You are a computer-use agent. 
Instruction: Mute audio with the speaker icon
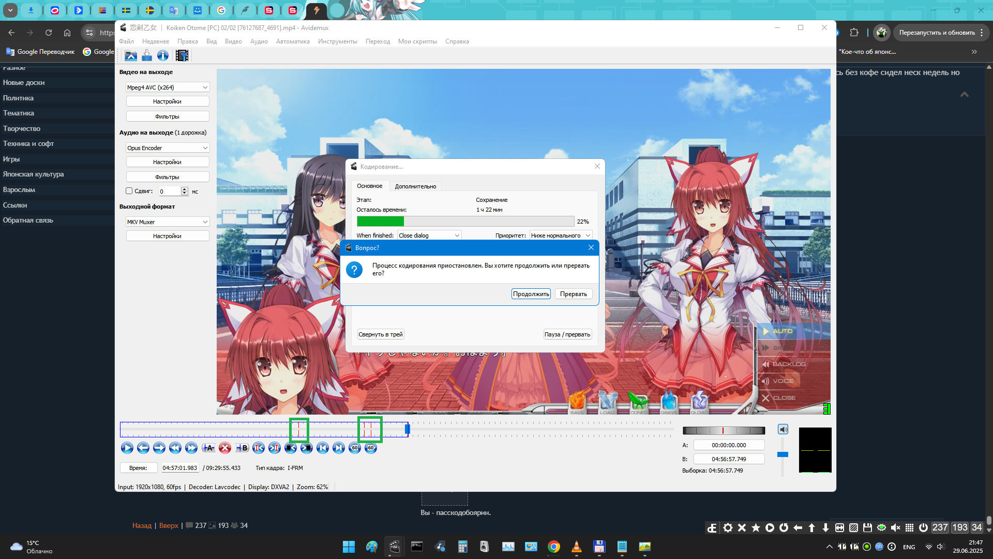pyautogui.click(x=783, y=430)
